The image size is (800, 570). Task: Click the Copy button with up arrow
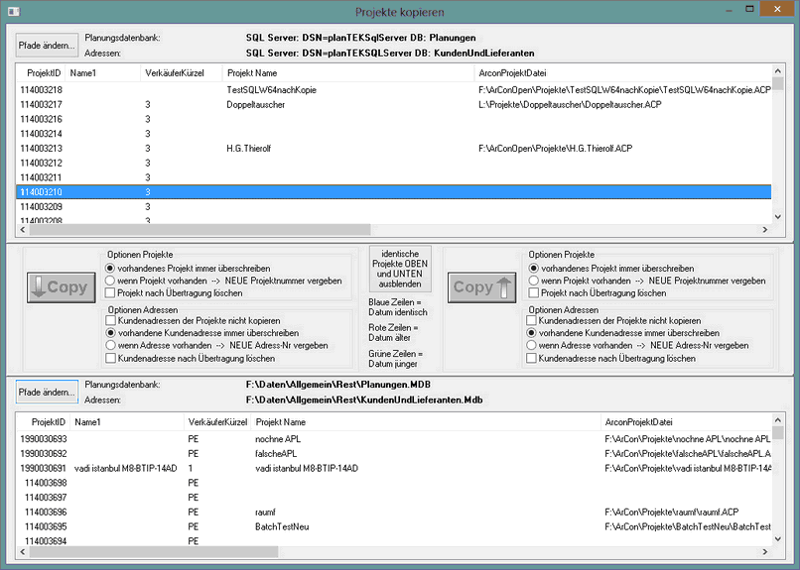(480, 287)
